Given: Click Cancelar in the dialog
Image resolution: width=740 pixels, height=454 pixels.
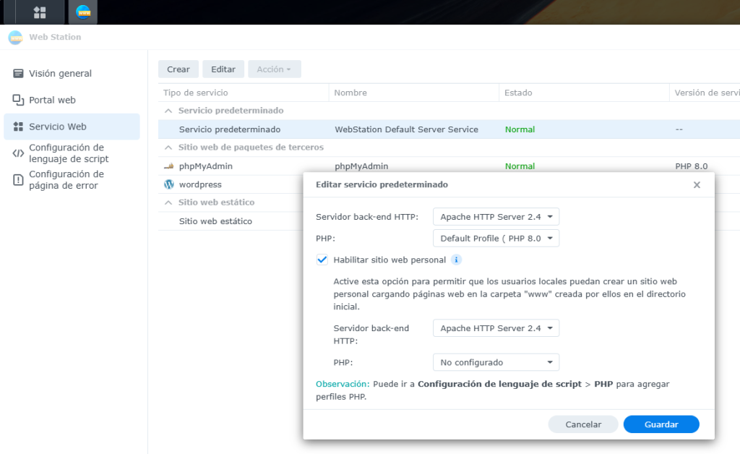Looking at the screenshot, I should click(583, 424).
